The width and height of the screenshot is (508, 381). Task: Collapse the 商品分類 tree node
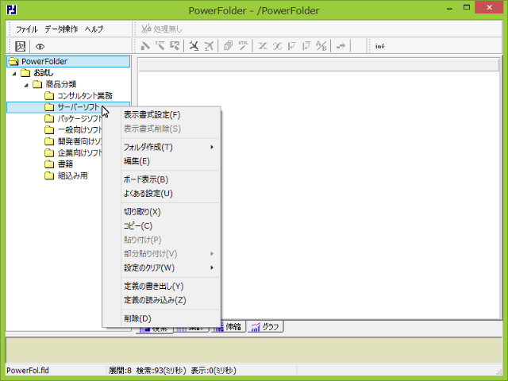click(x=26, y=85)
